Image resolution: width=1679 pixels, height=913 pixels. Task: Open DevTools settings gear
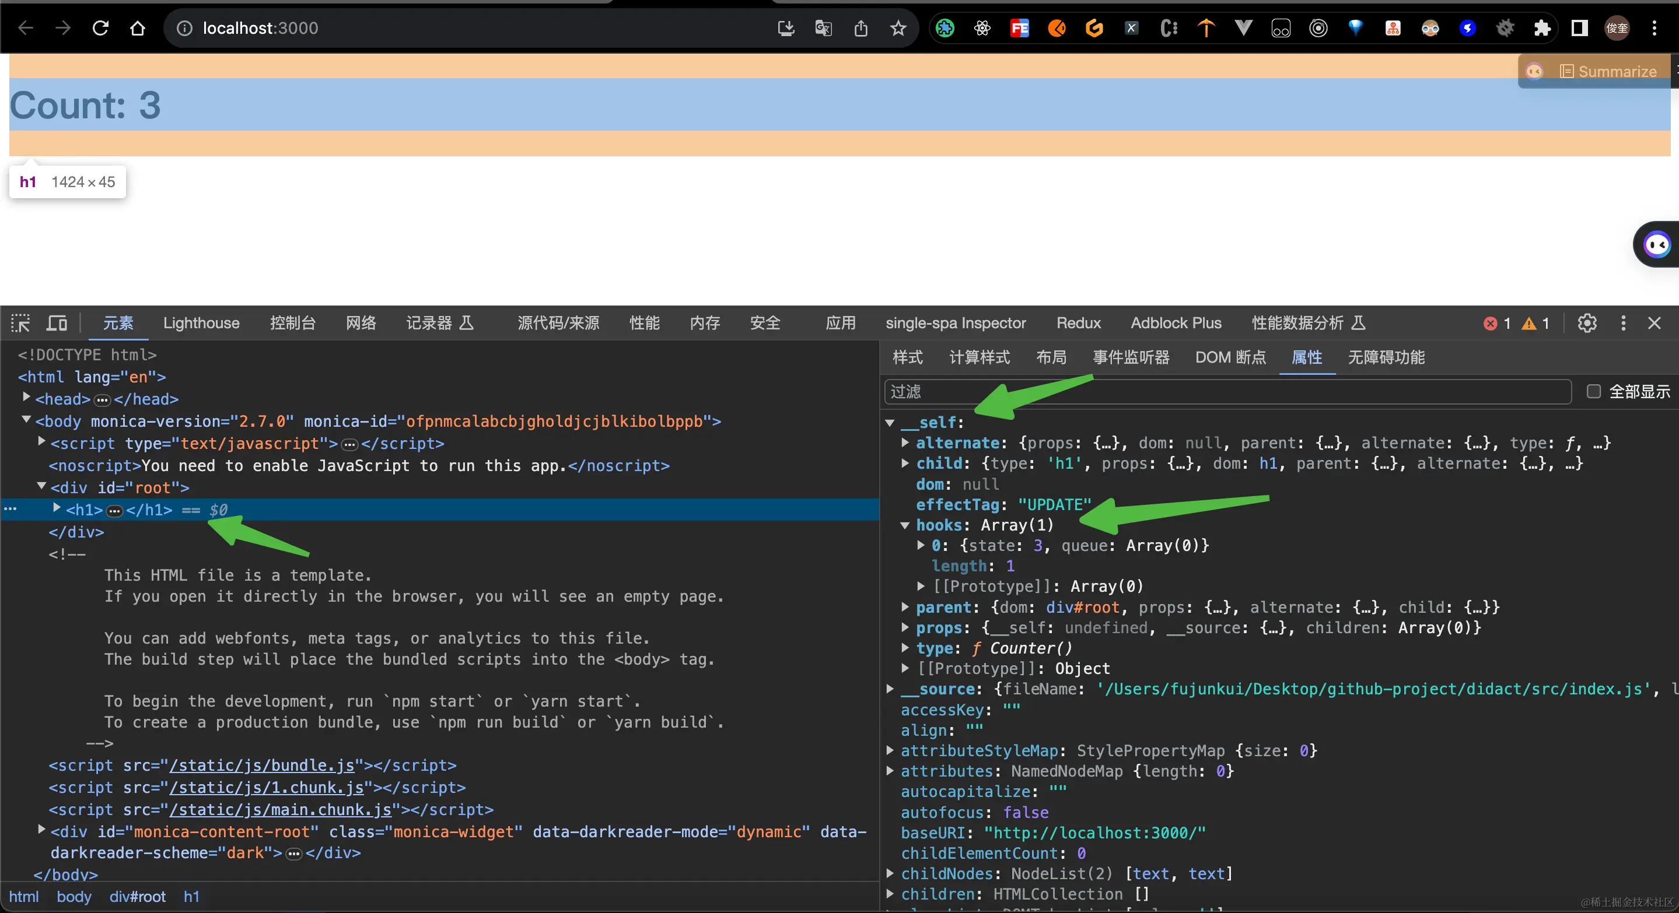(x=1586, y=323)
